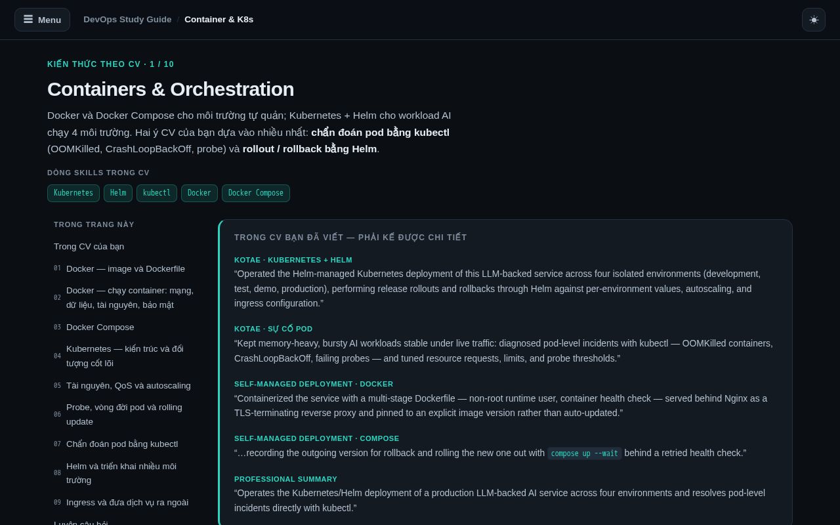Click the 'DÒNG SKILLS TRONG CV' label
The width and height of the screenshot is (840, 525).
pyautogui.click(x=98, y=173)
